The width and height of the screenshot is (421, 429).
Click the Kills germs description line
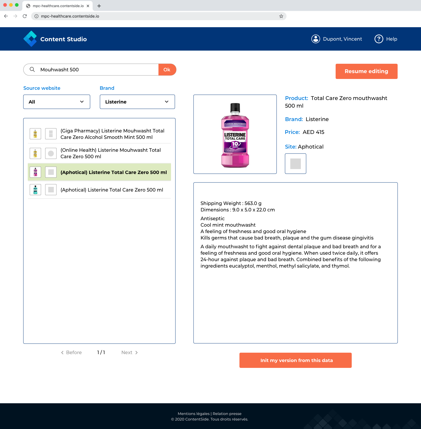[287, 238]
